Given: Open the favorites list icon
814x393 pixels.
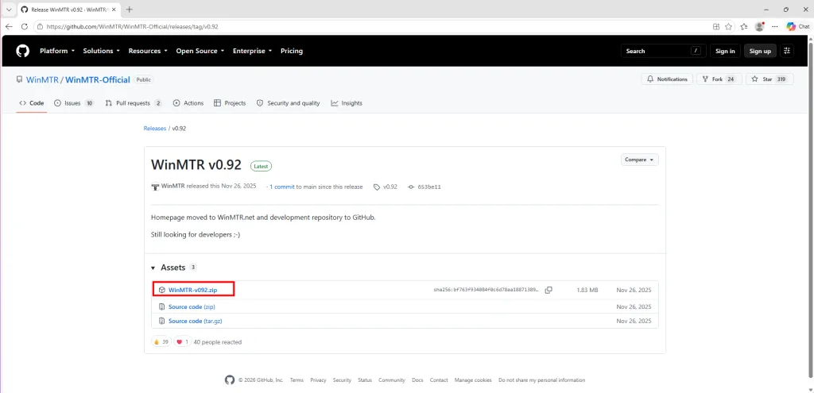Looking at the screenshot, I should pos(744,26).
